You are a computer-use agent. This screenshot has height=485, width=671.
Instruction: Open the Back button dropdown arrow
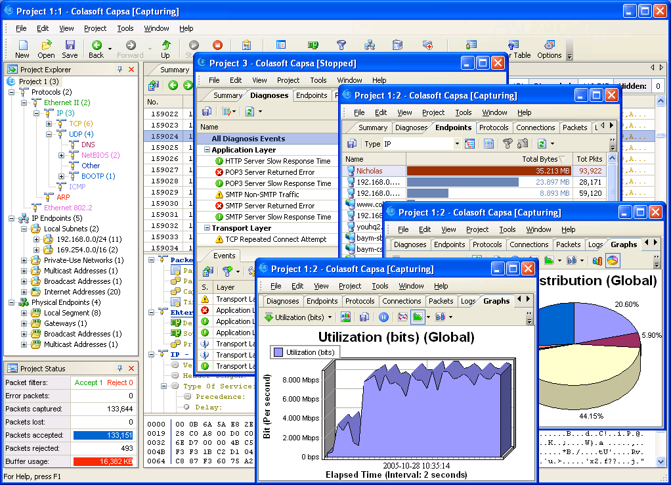click(x=110, y=49)
